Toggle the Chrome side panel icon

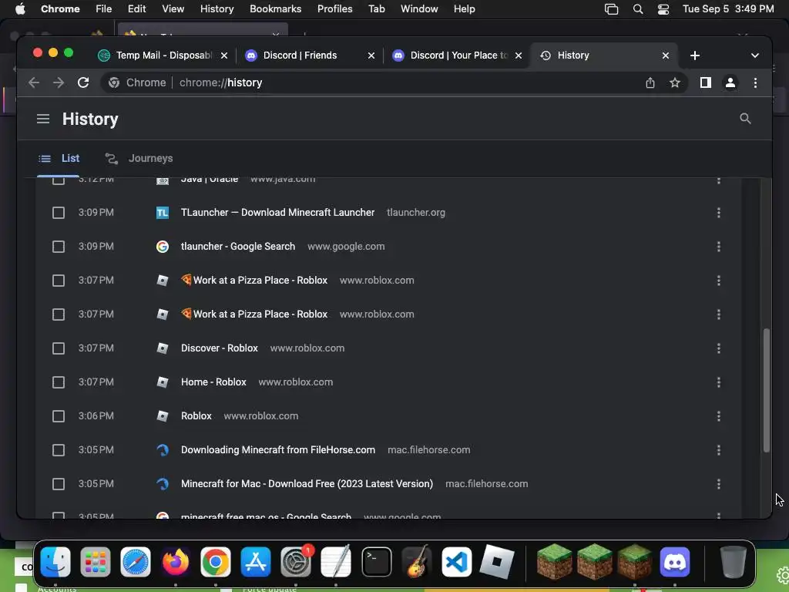[706, 82]
